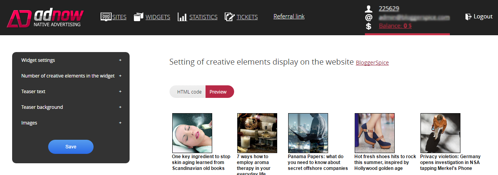This screenshot has width=498, height=175.
Task: Switch to the Preview view
Action: point(218,92)
